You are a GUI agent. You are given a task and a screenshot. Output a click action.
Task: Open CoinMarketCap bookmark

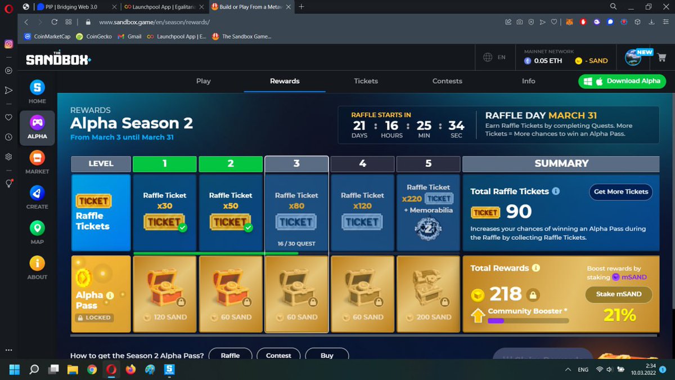(46, 36)
